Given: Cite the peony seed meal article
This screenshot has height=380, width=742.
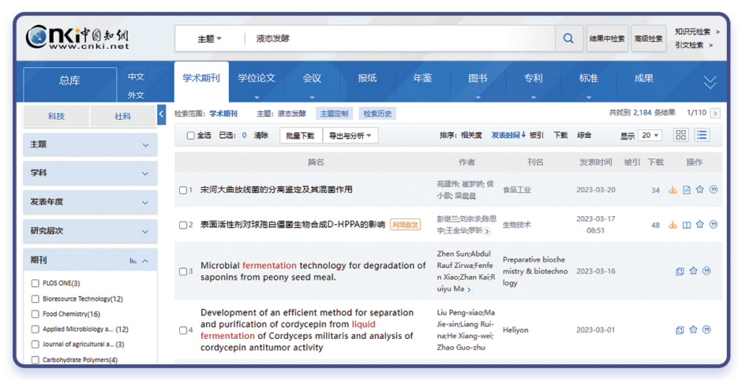Looking at the screenshot, I should (x=706, y=271).
